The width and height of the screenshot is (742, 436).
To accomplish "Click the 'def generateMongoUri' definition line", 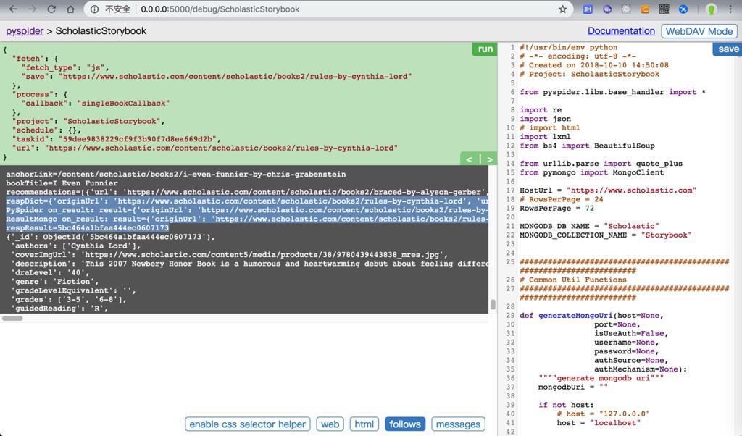I will point(591,316).
